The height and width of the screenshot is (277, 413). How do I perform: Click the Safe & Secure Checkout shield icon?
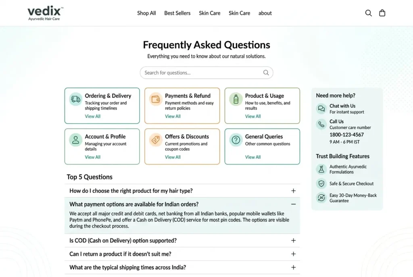pyautogui.click(x=321, y=183)
